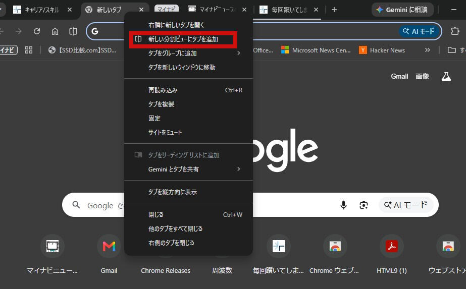Select 他のタブをすべて閉じる
Image resolution: width=466 pixels, height=289 pixels.
(x=188, y=228)
